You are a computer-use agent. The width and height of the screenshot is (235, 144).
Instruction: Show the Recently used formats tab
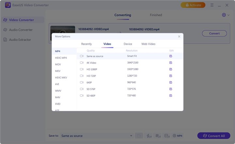pos(86,44)
